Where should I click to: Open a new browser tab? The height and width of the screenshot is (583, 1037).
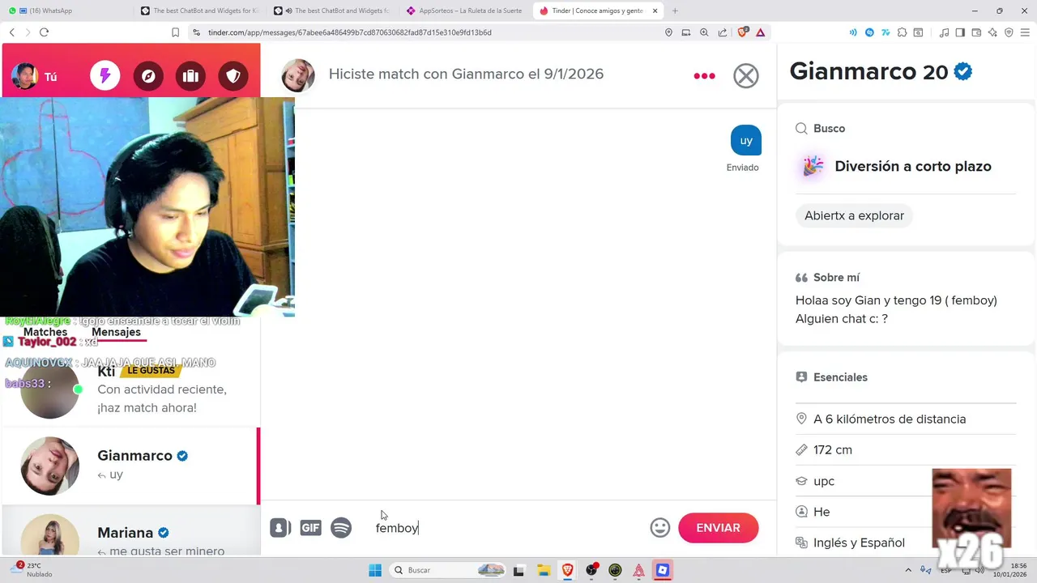(675, 11)
